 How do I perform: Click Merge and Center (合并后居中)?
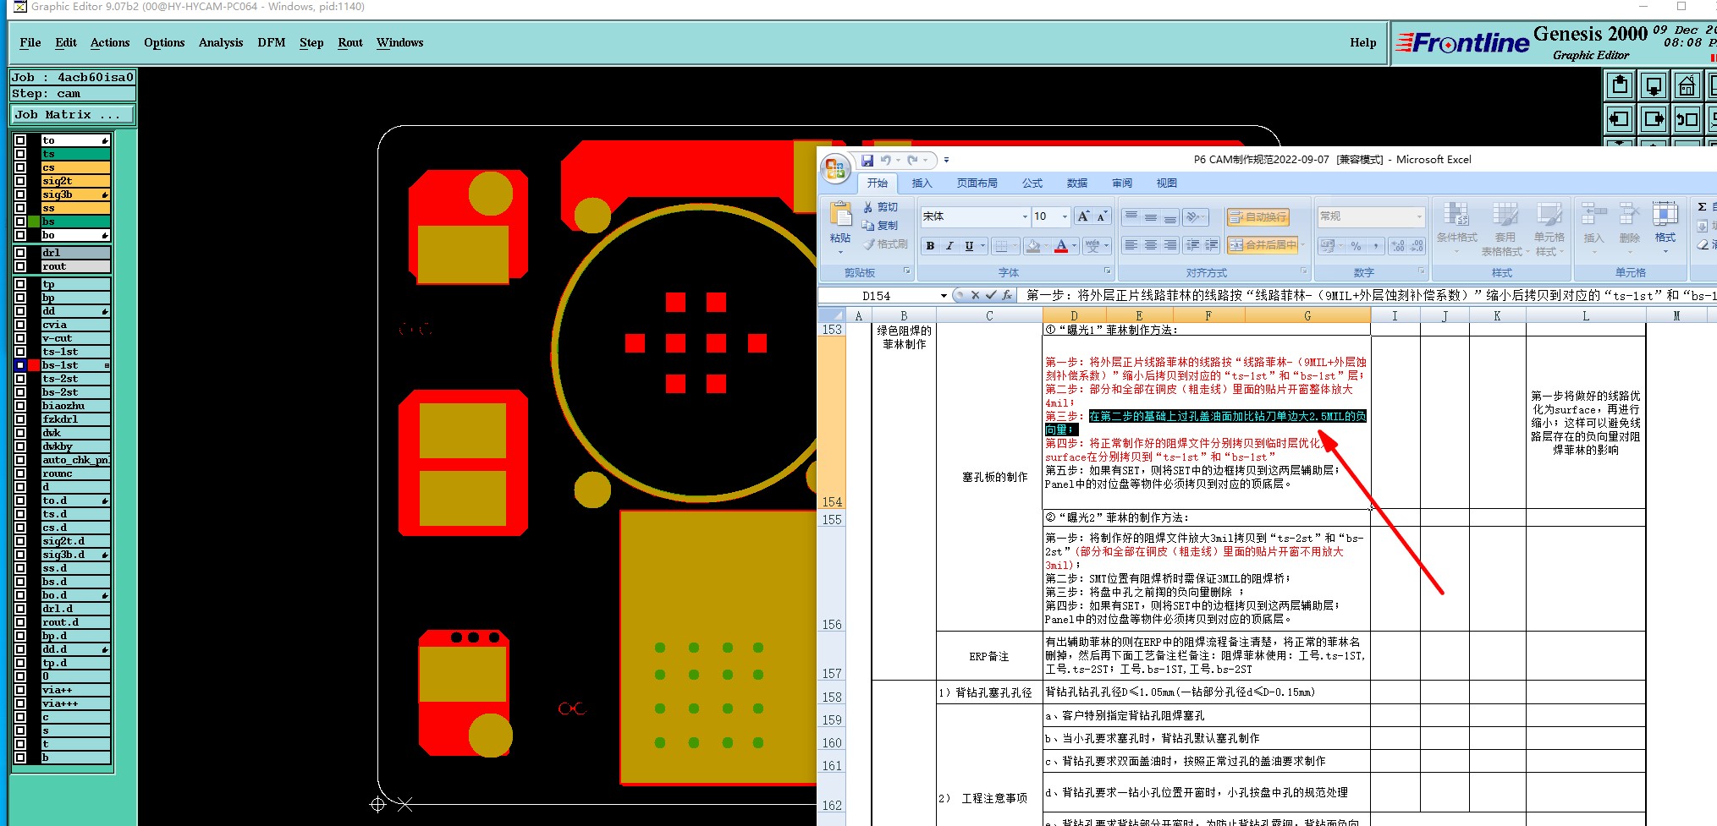coord(1264,245)
